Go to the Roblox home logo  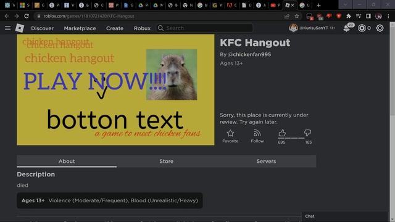tap(20, 28)
